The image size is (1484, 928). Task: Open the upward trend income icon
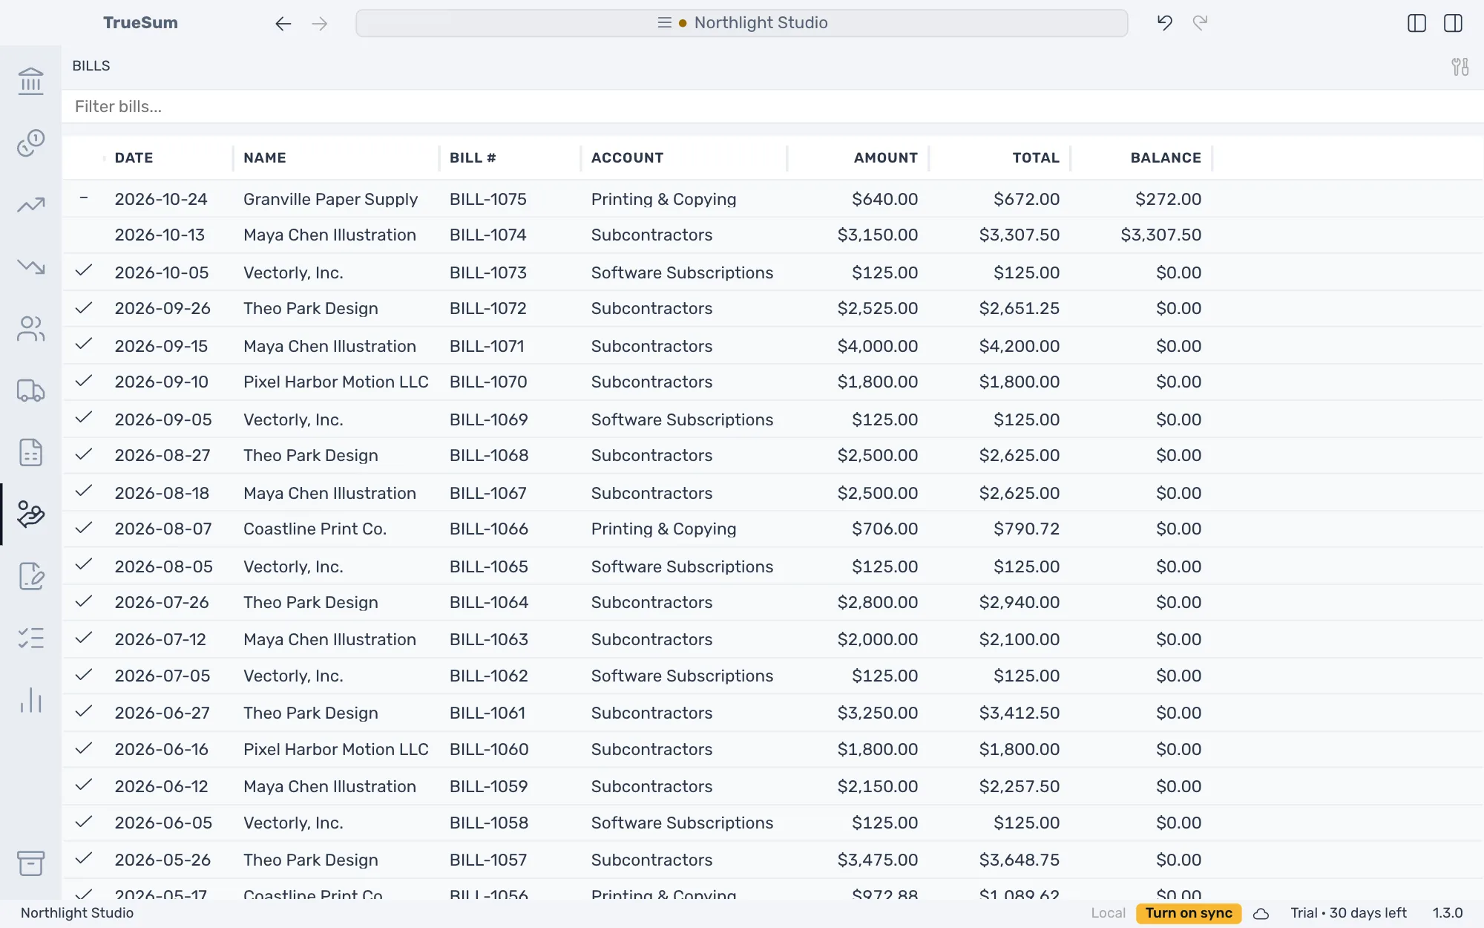(x=30, y=205)
